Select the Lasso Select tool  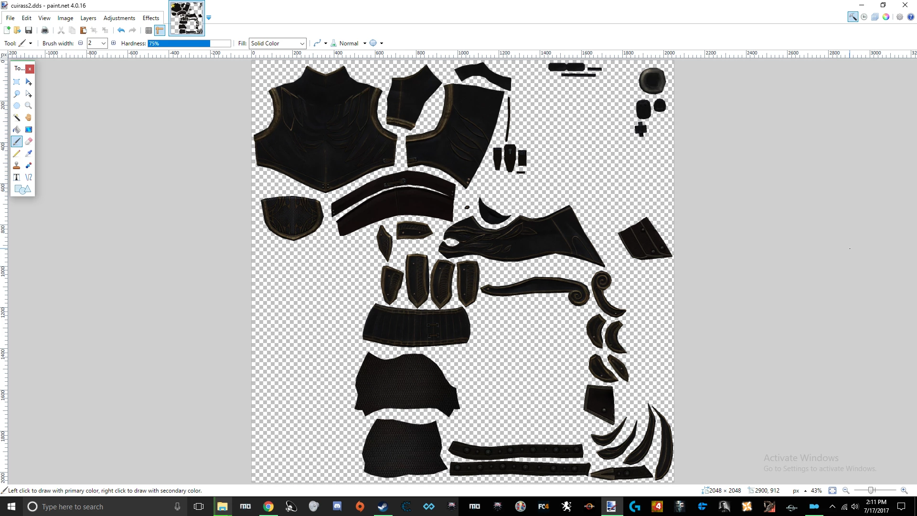pyautogui.click(x=17, y=94)
